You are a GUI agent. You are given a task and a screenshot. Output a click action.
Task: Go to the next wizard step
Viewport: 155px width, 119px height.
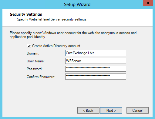tap(111, 111)
